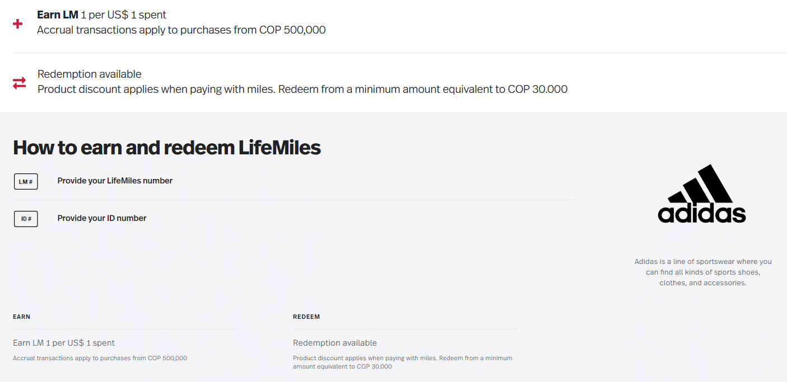Image resolution: width=787 pixels, height=382 pixels.
Task: Select the REDEEM column header
Action: point(306,317)
